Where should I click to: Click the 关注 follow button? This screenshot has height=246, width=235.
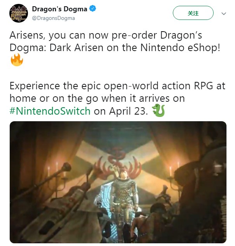[193, 13]
